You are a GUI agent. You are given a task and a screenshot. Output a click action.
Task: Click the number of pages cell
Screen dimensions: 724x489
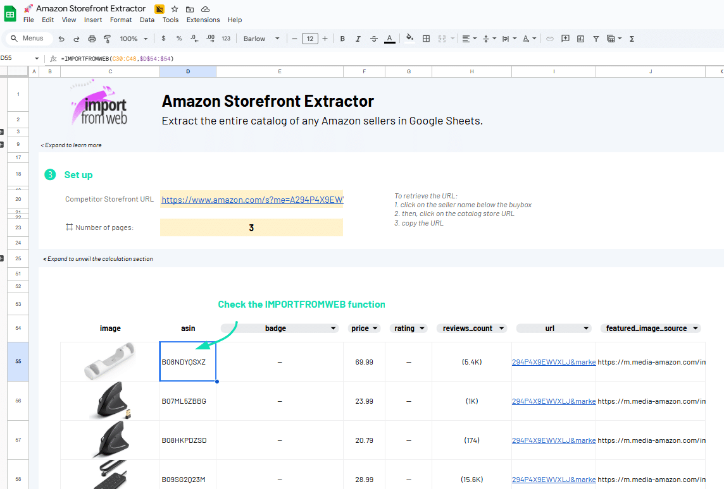tap(251, 227)
